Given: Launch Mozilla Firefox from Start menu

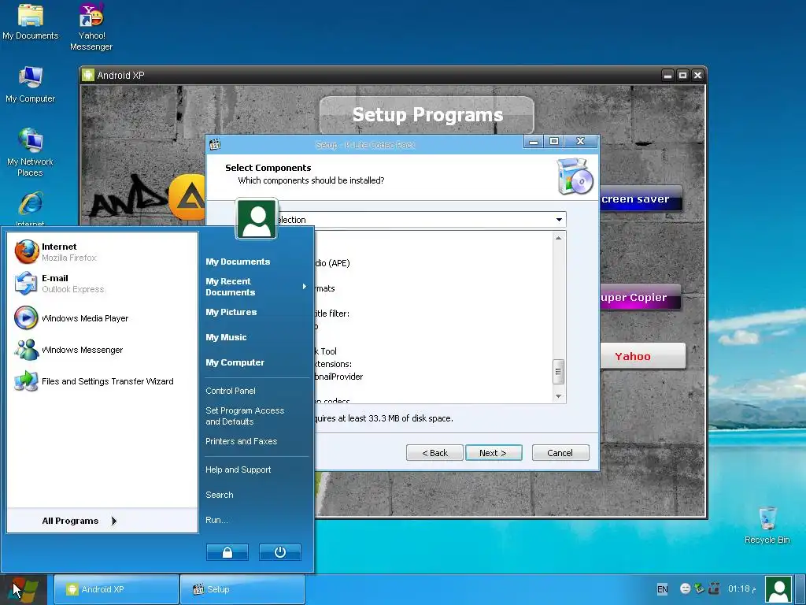Looking at the screenshot, I should [56, 251].
